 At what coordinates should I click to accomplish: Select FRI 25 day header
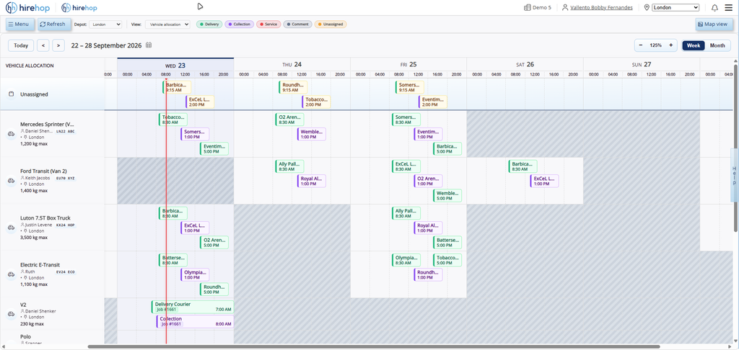tap(408, 65)
